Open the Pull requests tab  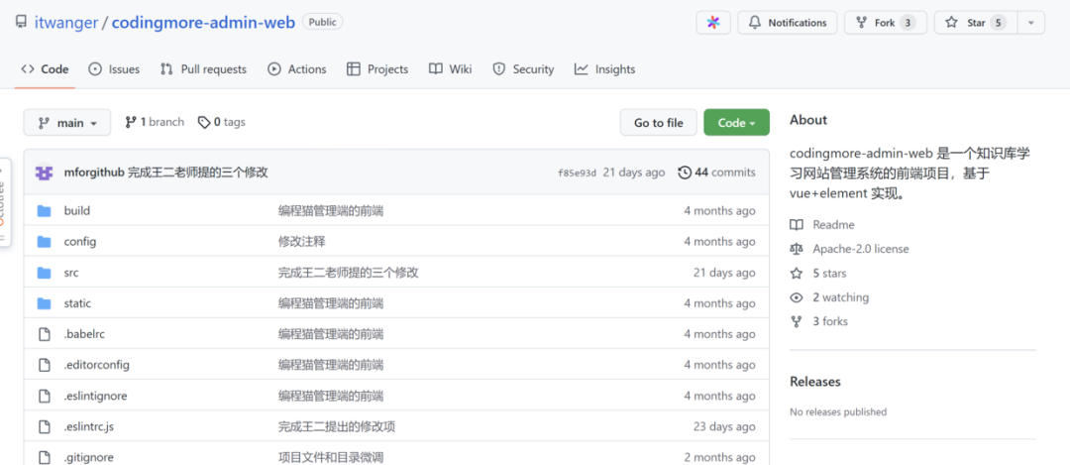[203, 69]
